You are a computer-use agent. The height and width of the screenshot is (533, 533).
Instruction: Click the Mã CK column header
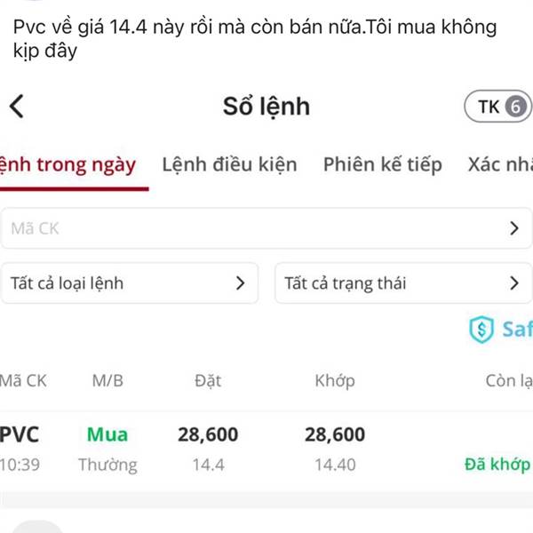coord(23,381)
